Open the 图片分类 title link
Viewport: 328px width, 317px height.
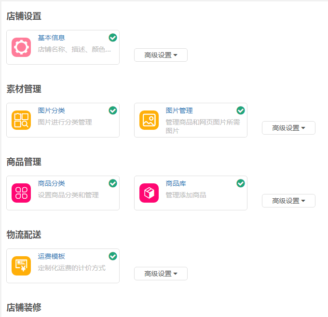pyautogui.click(x=52, y=110)
